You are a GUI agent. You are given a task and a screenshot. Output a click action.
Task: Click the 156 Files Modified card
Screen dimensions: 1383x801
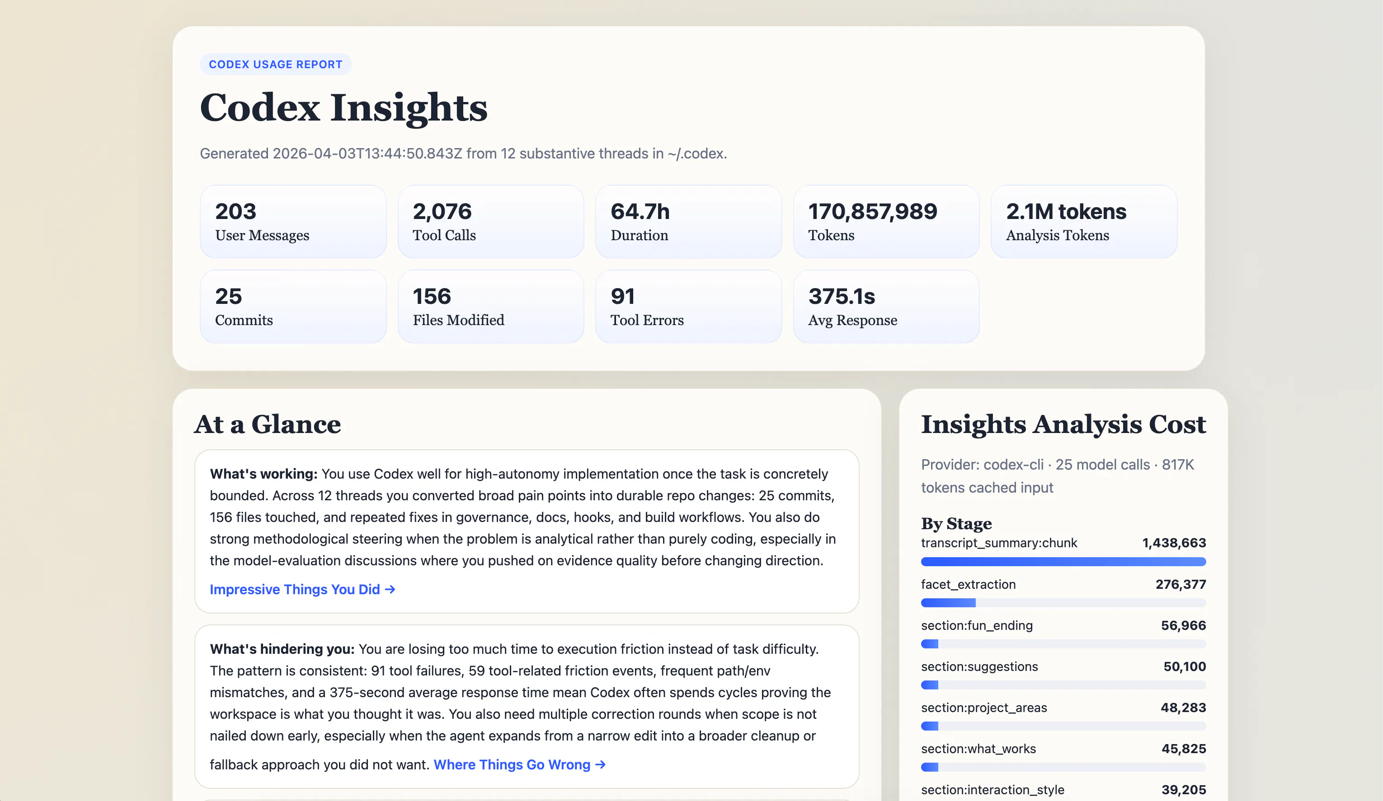491,307
